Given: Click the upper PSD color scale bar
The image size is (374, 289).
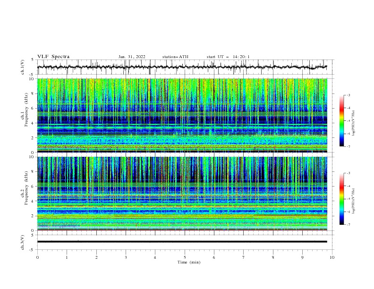Looking at the screenshot, I should click(341, 121).
